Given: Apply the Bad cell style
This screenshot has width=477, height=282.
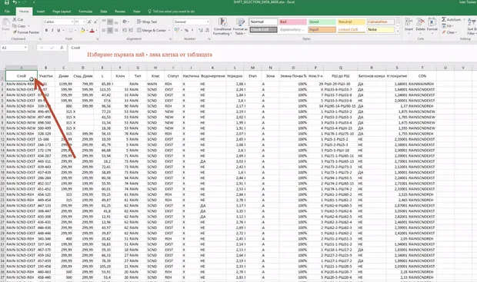Looking at the screenshot, I should (292, 22).
